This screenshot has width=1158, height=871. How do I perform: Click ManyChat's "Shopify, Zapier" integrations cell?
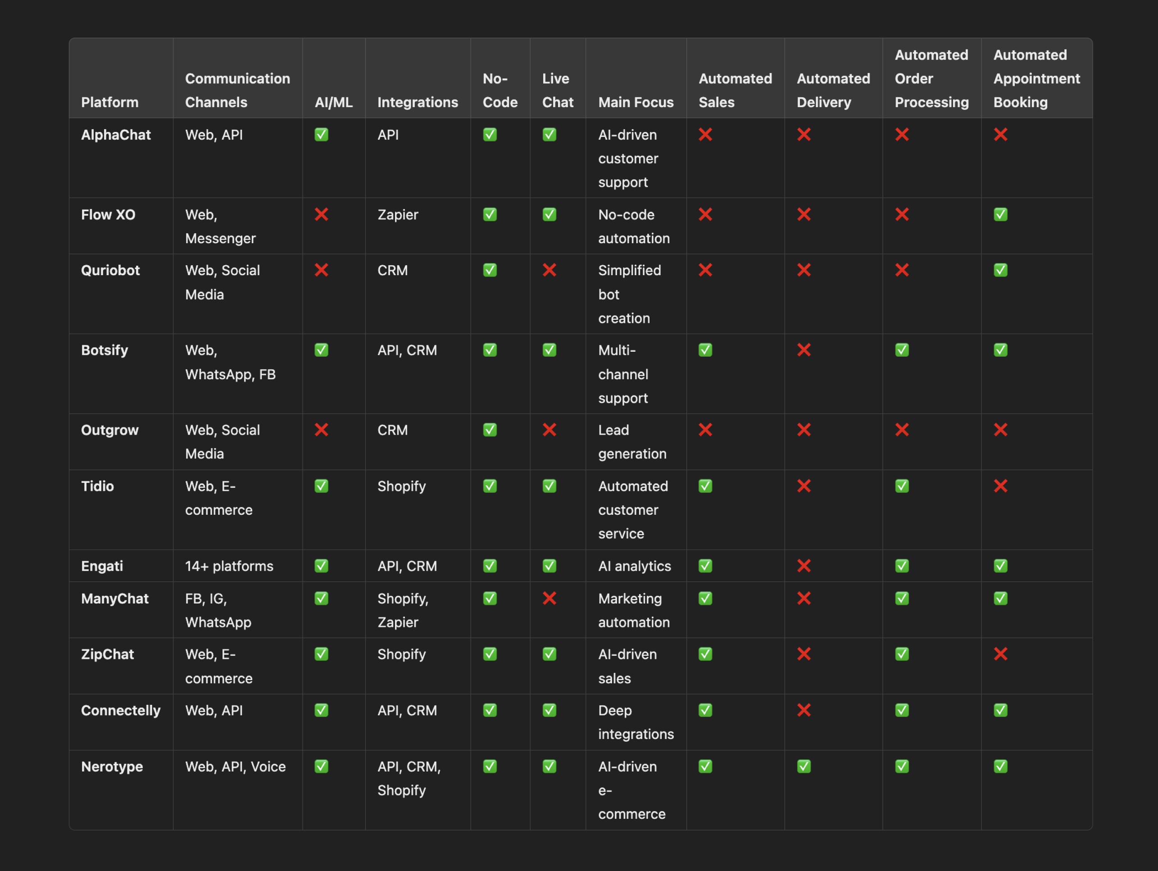pyautogui.click(x=403, y=610)
